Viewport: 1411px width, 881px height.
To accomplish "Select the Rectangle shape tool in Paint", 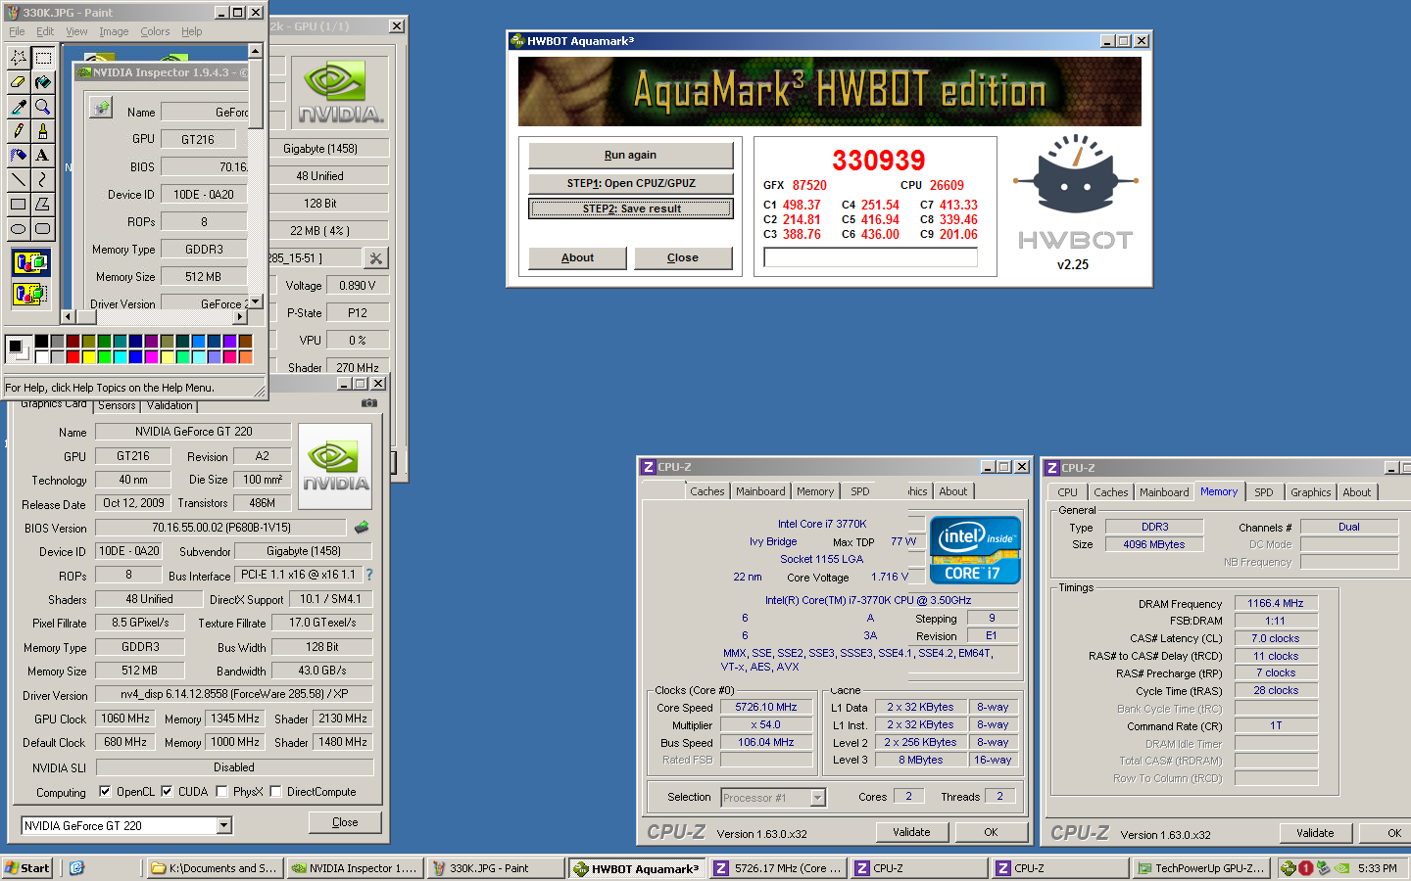I will [x=19, y=205].
